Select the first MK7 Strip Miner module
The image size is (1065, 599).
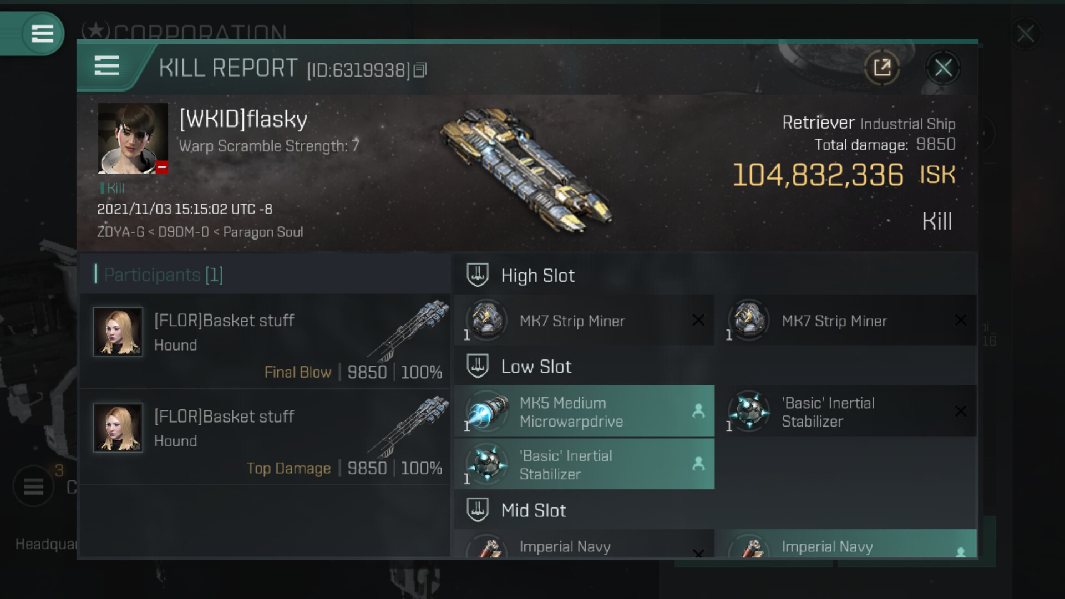[584, 321]
